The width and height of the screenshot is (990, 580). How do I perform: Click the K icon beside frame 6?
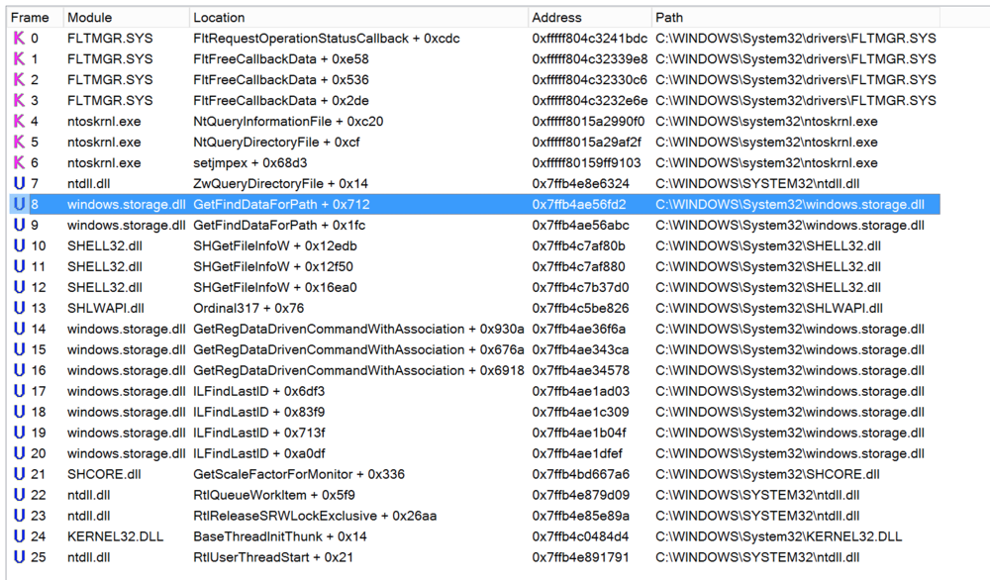point(19,163)
